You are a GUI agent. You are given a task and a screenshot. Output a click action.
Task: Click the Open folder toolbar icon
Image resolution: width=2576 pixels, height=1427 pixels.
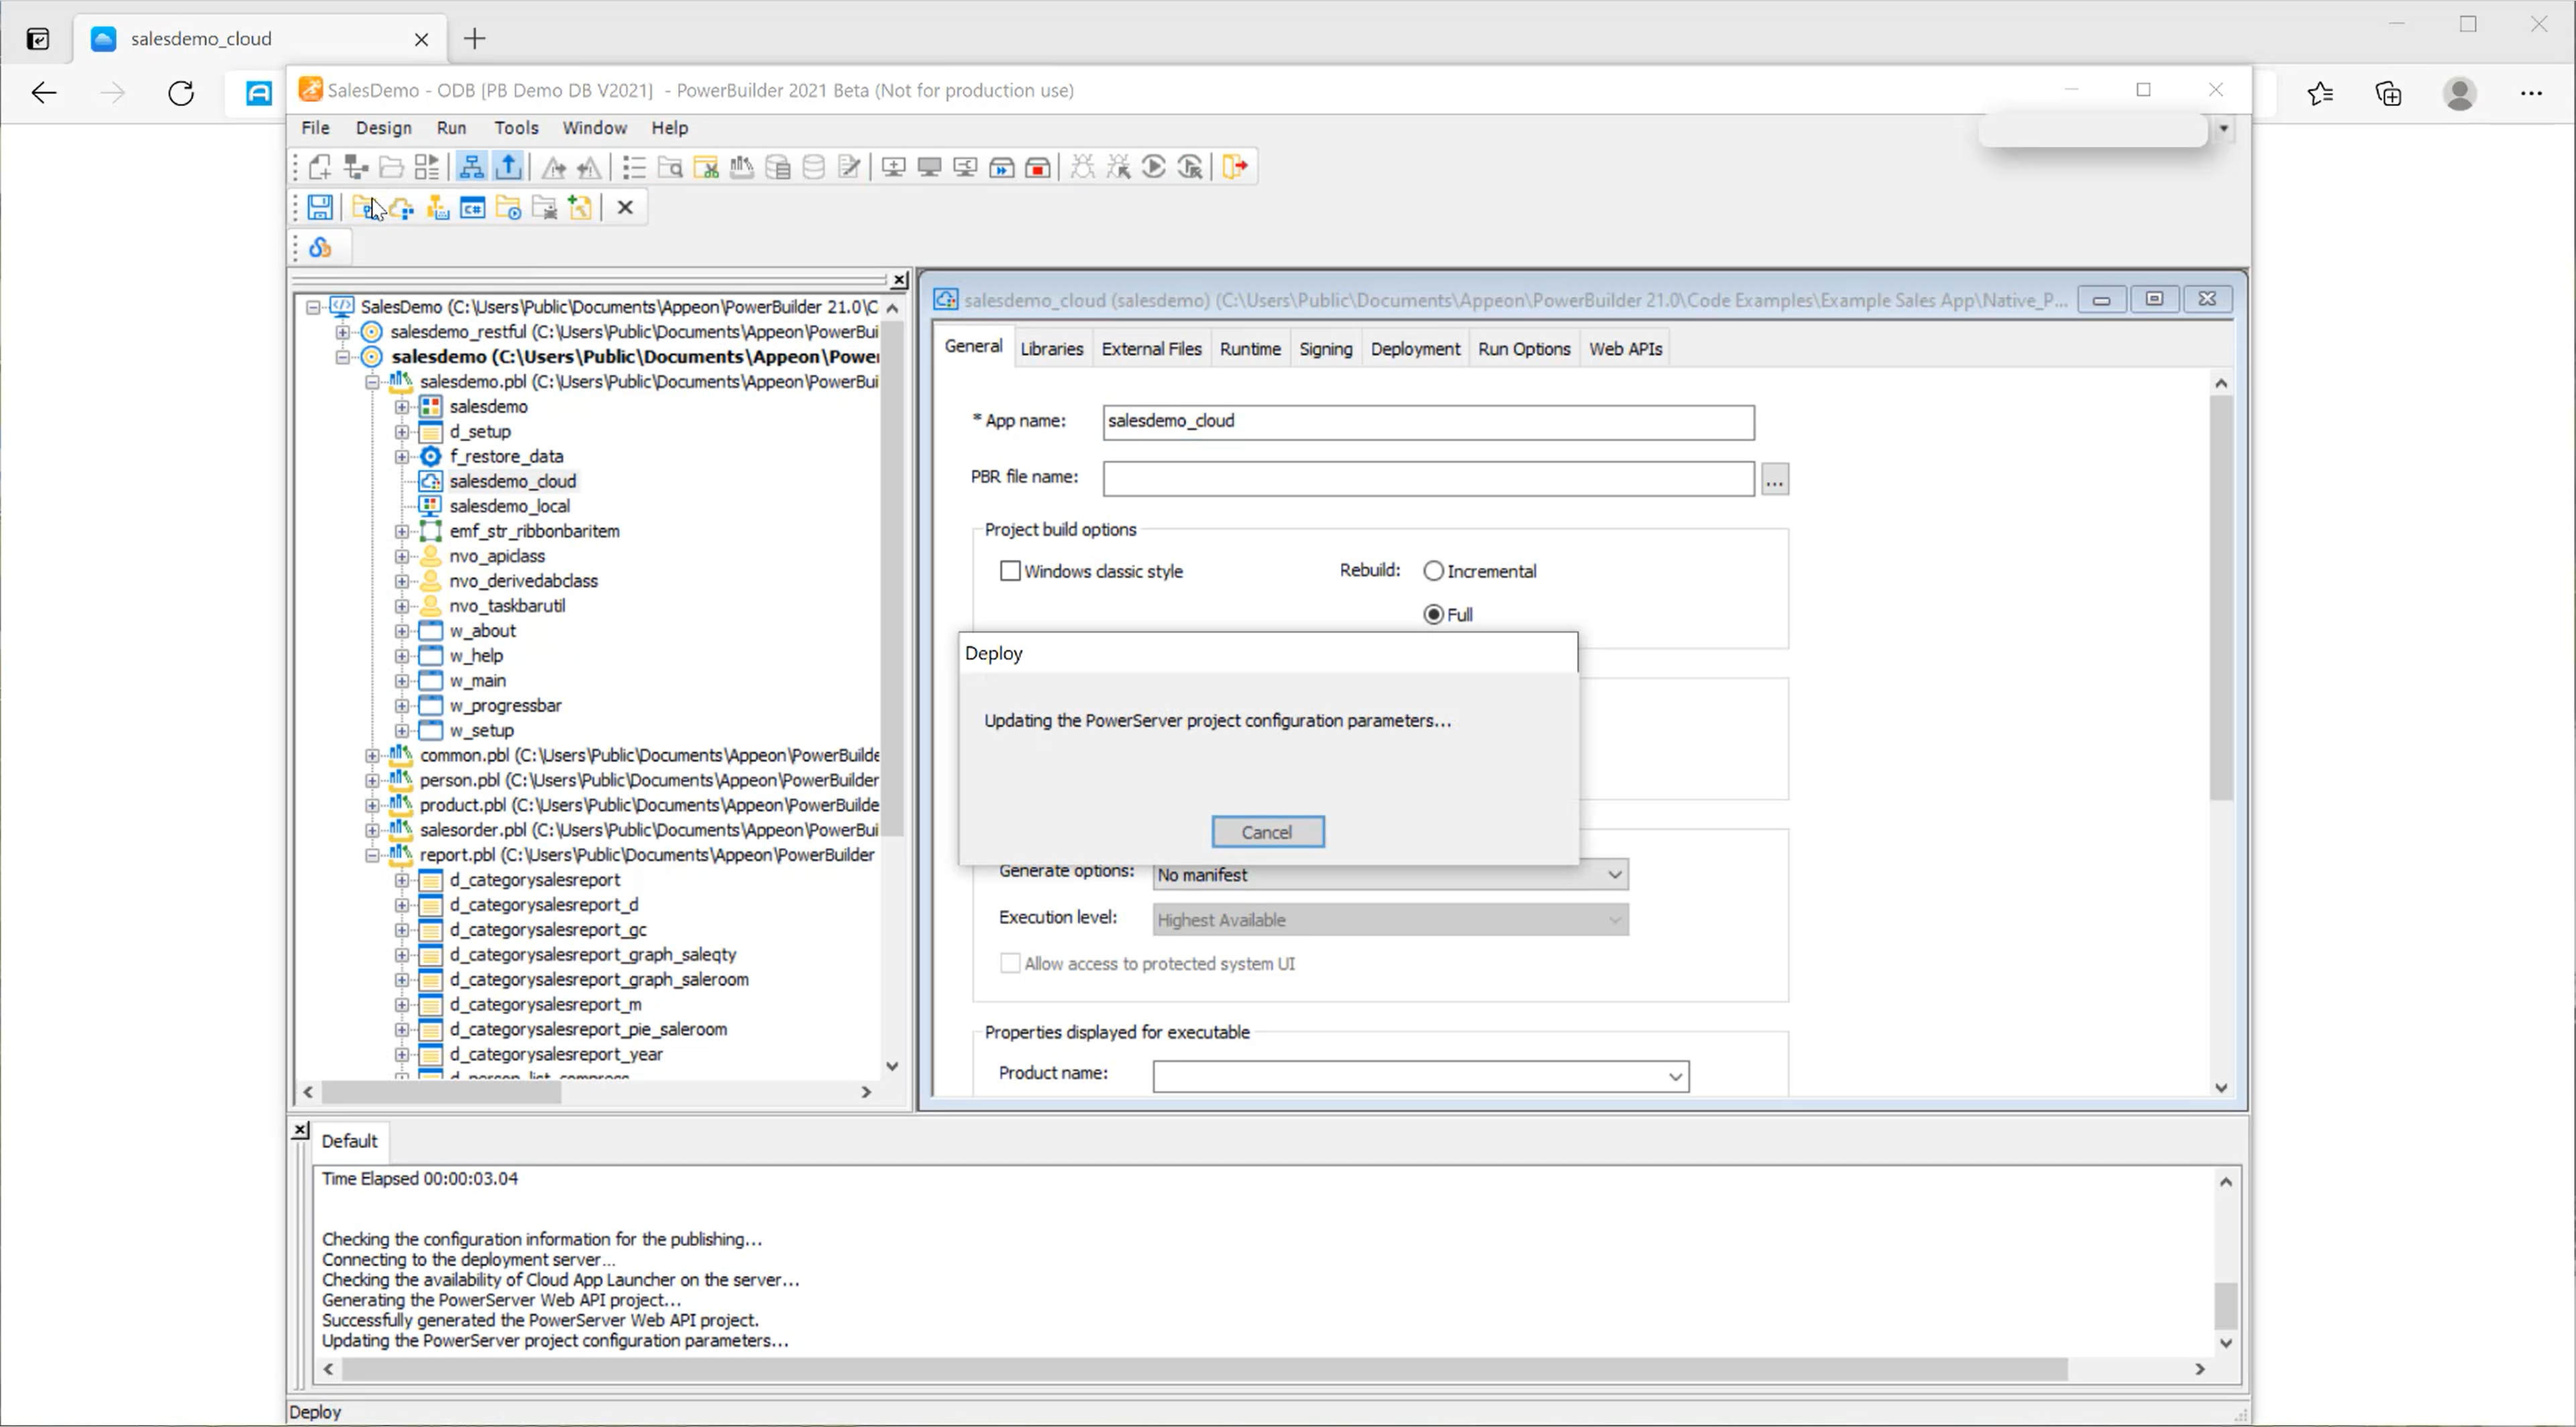(x=392, y=167)
